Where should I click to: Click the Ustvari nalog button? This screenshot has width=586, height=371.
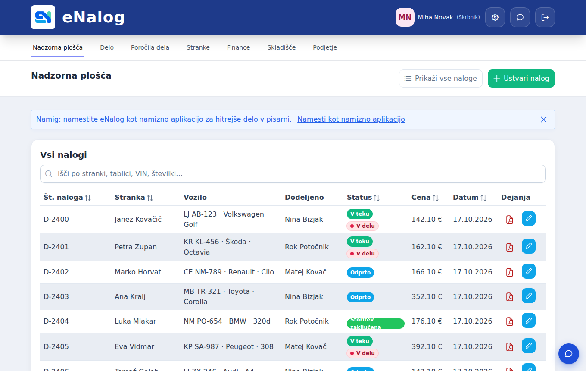(x=521, y=79)
